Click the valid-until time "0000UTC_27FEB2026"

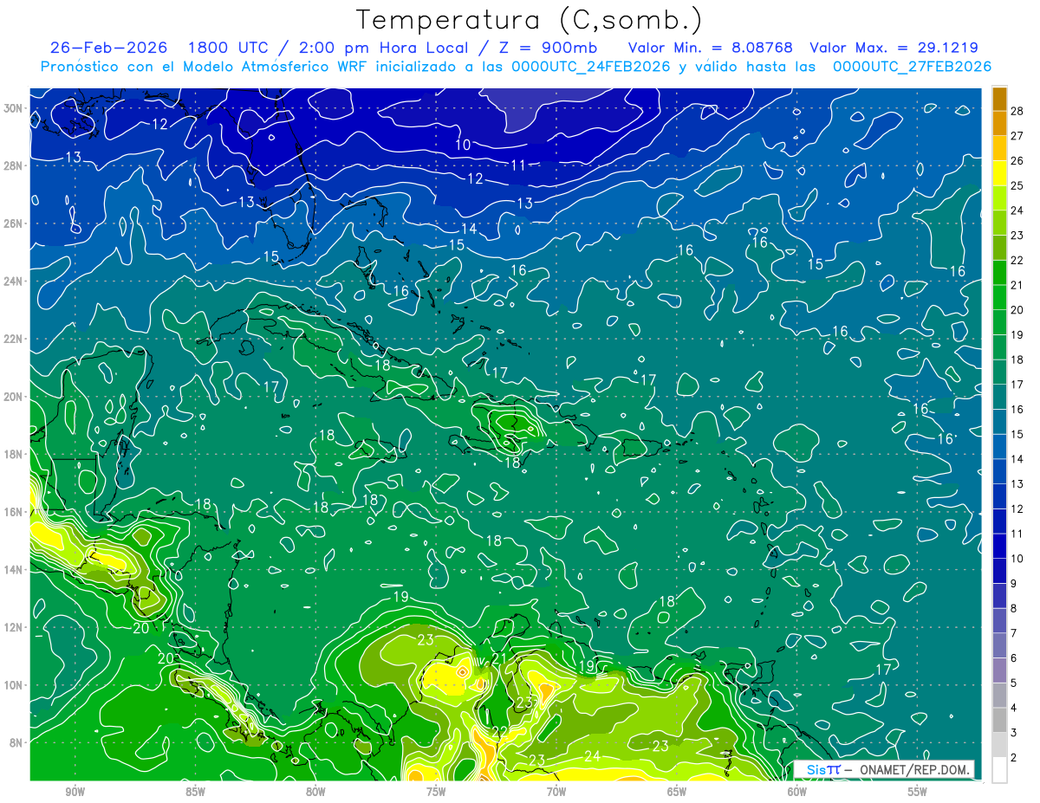pyautogui.click(x=912, y=67)
